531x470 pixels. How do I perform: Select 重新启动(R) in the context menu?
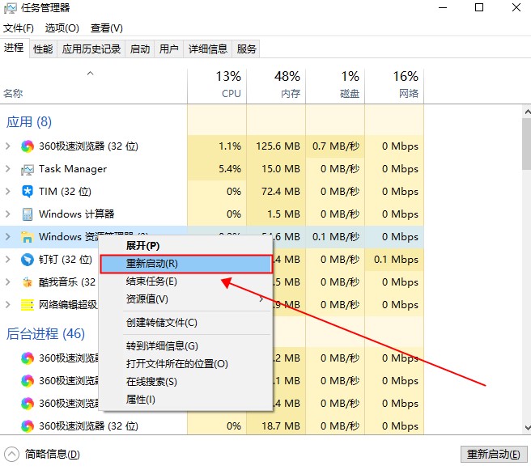pos(152,264)
